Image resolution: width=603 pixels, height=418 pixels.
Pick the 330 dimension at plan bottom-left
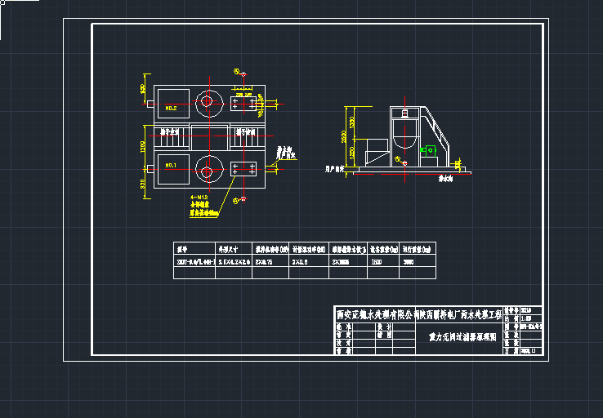tap(143, 184)
